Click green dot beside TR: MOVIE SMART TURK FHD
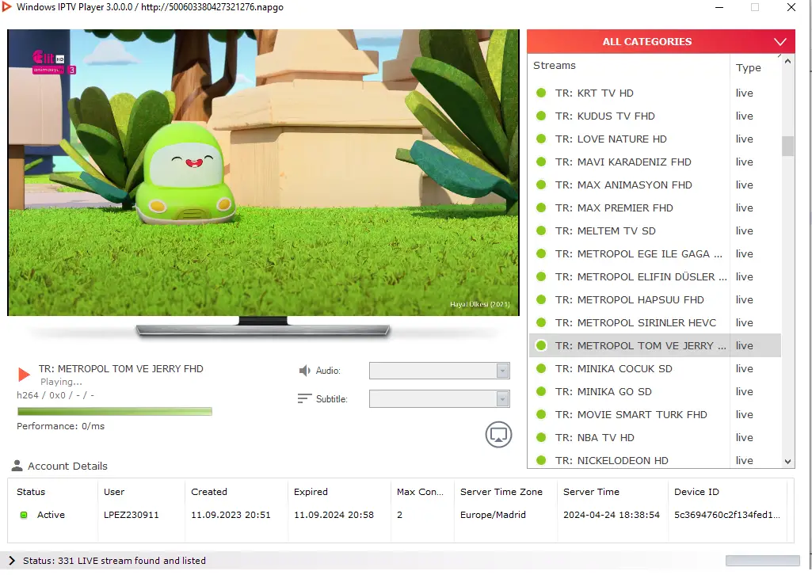The image size is (812, 575). tap(541, 414)
